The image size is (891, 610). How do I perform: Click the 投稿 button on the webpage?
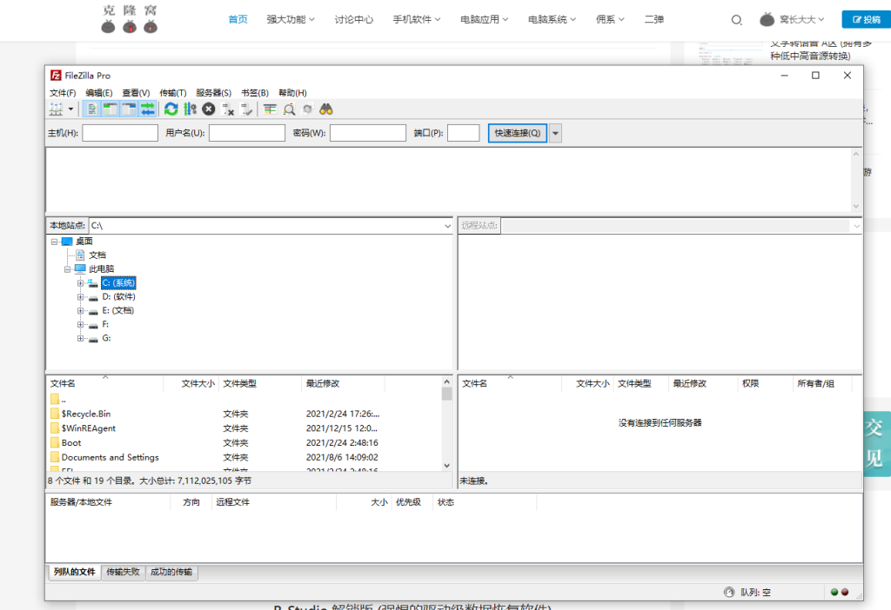pyautogui.click(x=867, y=19)
